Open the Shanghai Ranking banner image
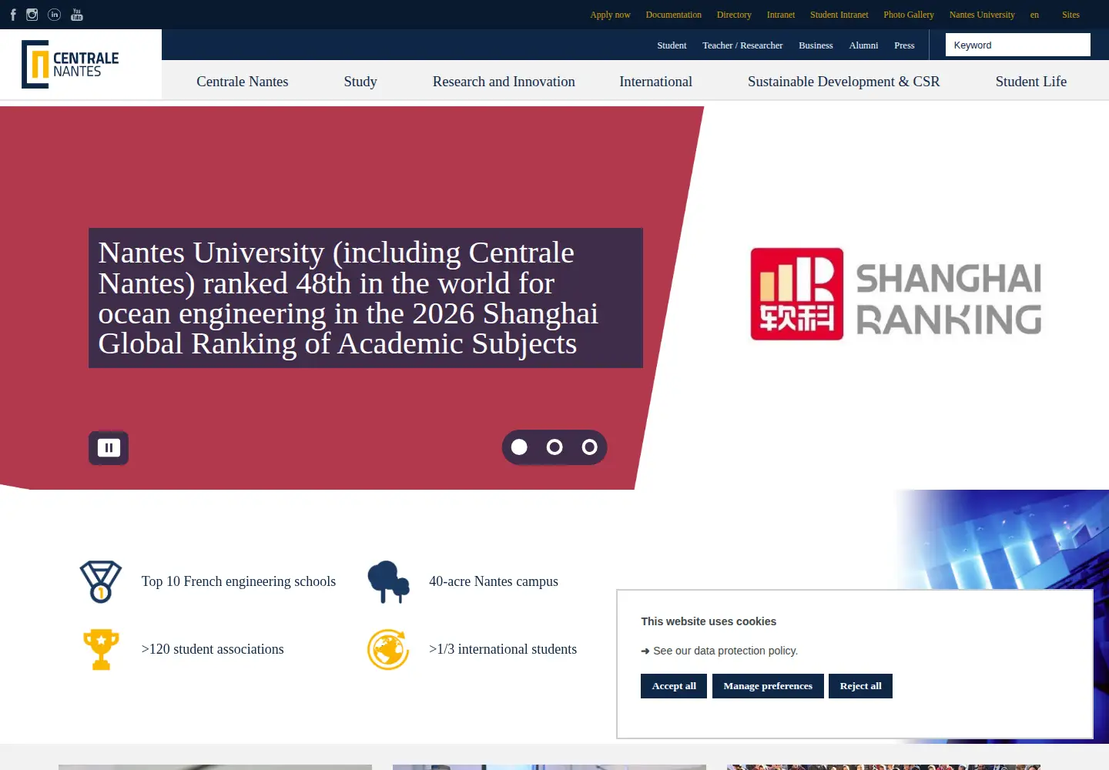 pos(896,294)
